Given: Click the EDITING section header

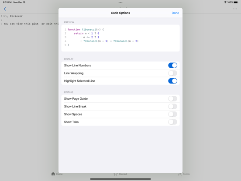Looking at the screenshot, I should [69, 92].
